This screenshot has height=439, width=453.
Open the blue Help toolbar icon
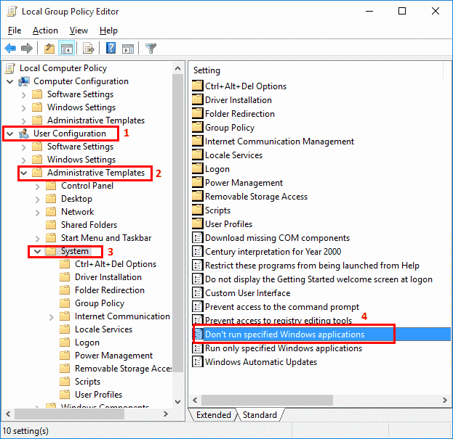(111, 49)
